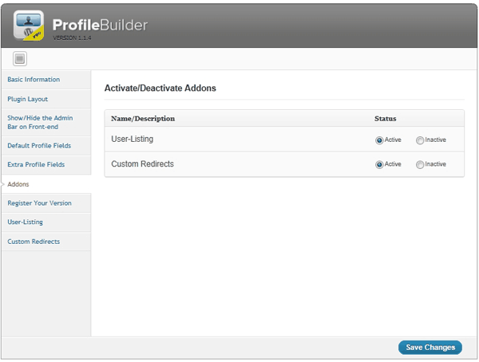This screenshot has height=362, width=479.
Task: Click the Name/Description column header
Action: [x=143, y=119]
